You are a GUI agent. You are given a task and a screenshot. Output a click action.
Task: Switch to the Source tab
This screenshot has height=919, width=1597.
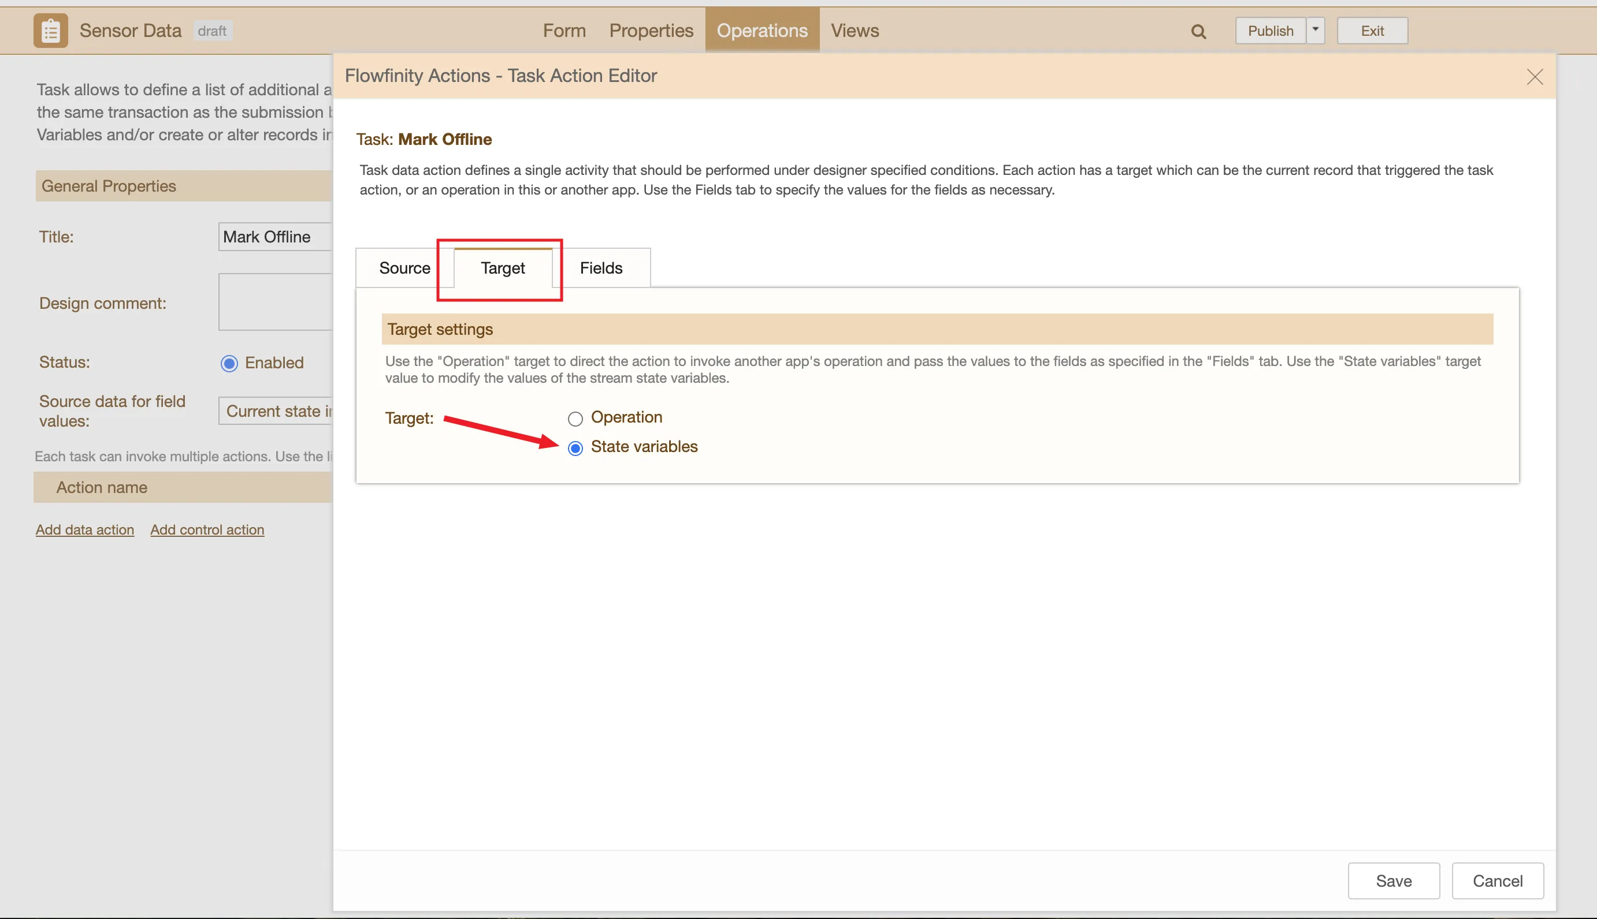[x=404, y=268]
